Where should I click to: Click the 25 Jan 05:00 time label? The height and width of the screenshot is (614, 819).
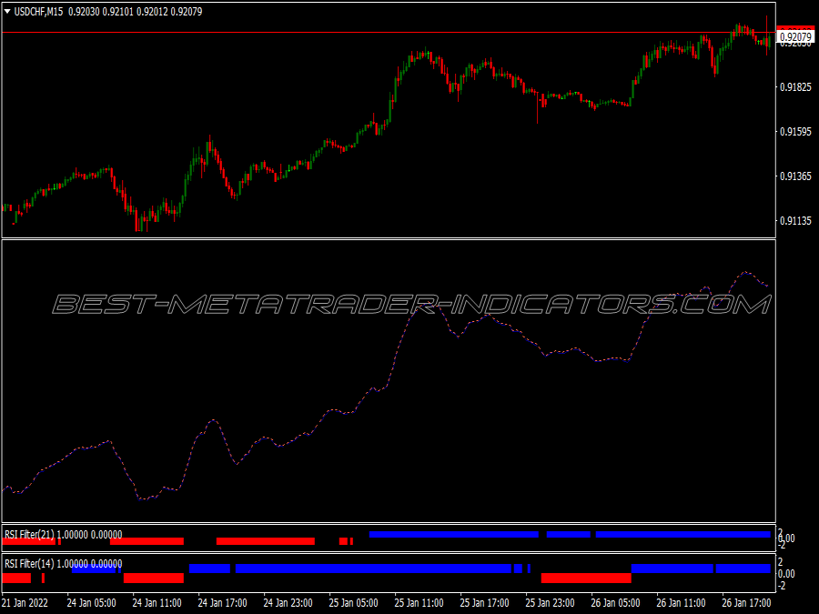353,602
